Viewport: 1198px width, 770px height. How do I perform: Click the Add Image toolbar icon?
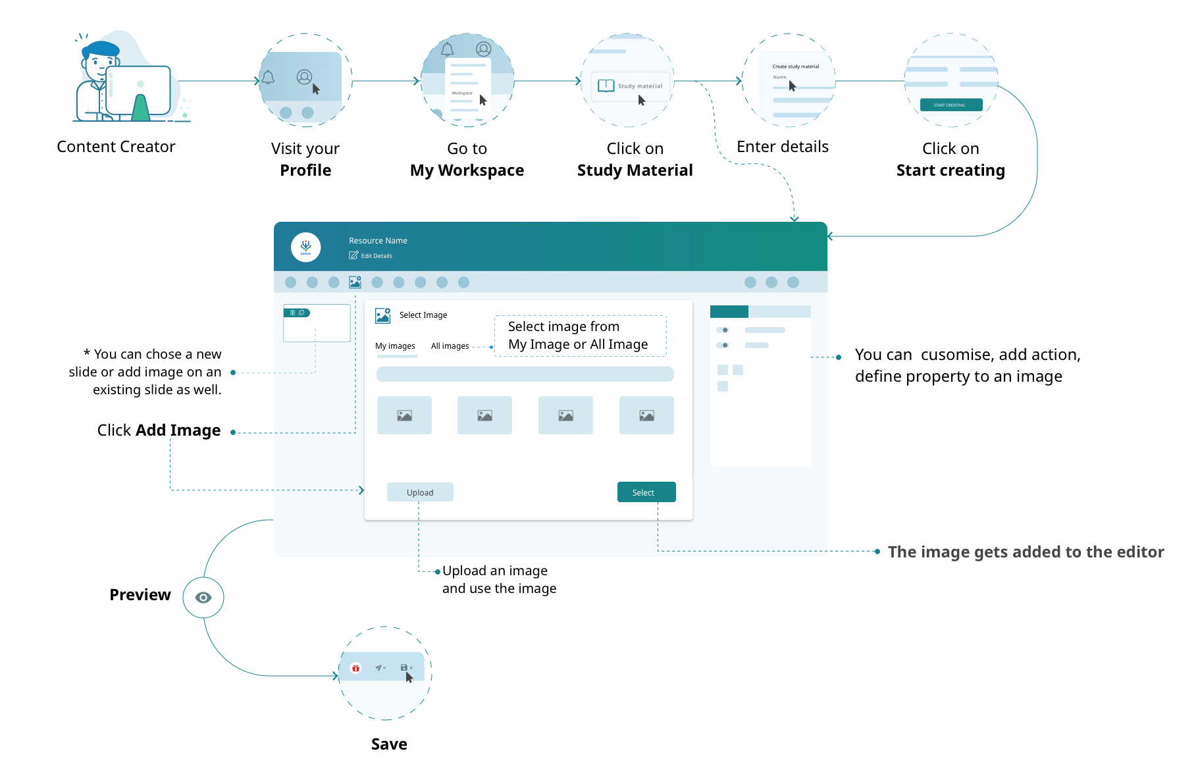(355, 282)
